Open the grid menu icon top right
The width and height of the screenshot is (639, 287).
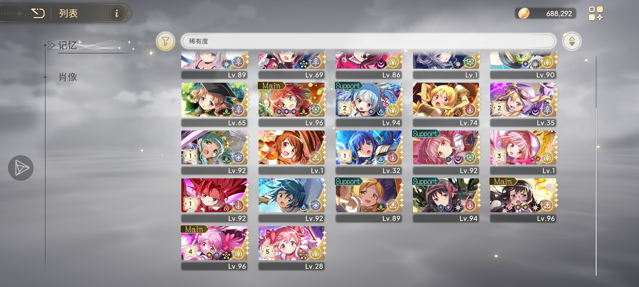tap(596, 14)
